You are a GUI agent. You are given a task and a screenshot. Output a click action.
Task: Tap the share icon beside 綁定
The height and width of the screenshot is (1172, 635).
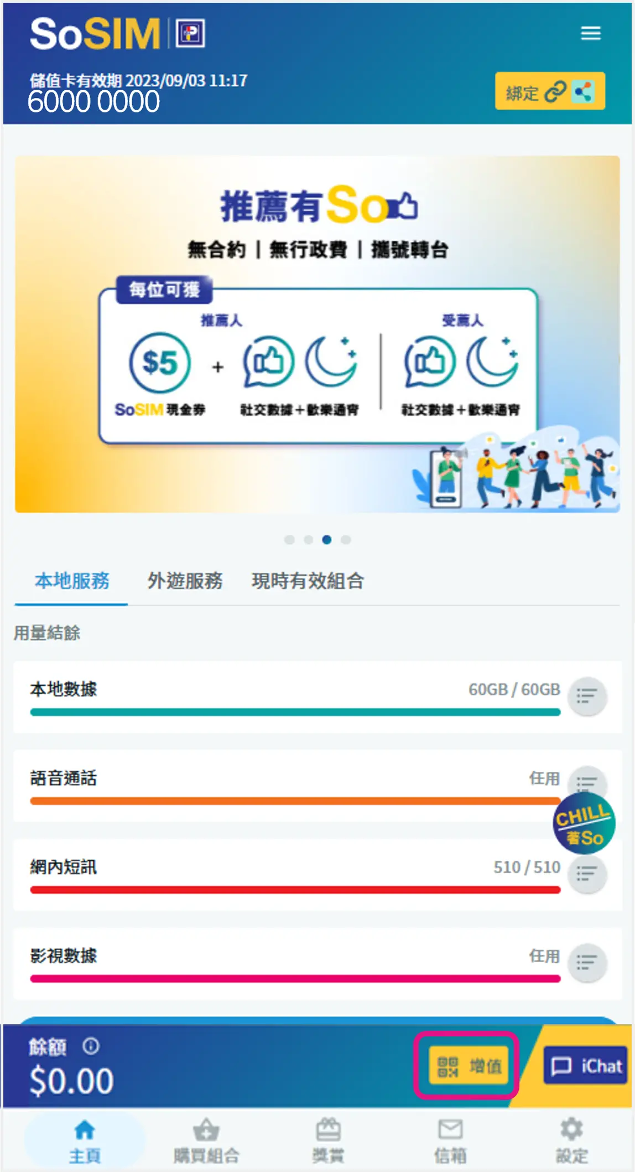click(x=583, y=91)
